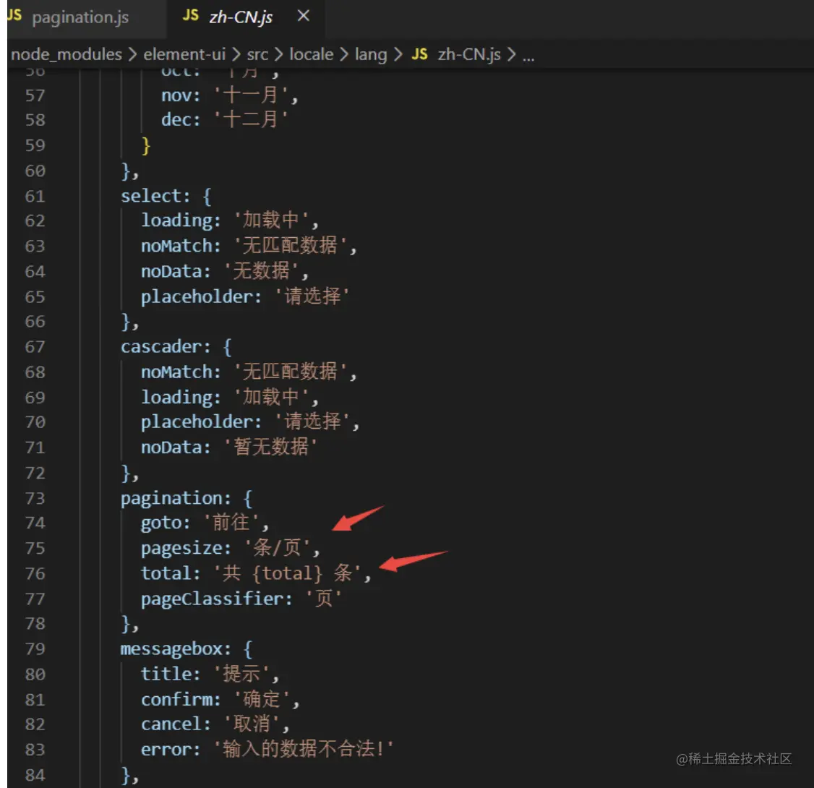
Task: Open node_modules breadcrumb segment
Action: 67,54
